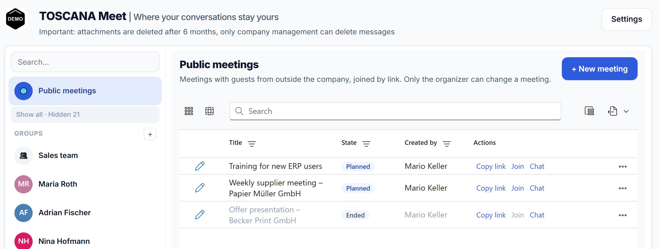The width and height of the screenshot is (660, 249).
Task: Add a new group with the plus icon
Action: tap(150, 134)
